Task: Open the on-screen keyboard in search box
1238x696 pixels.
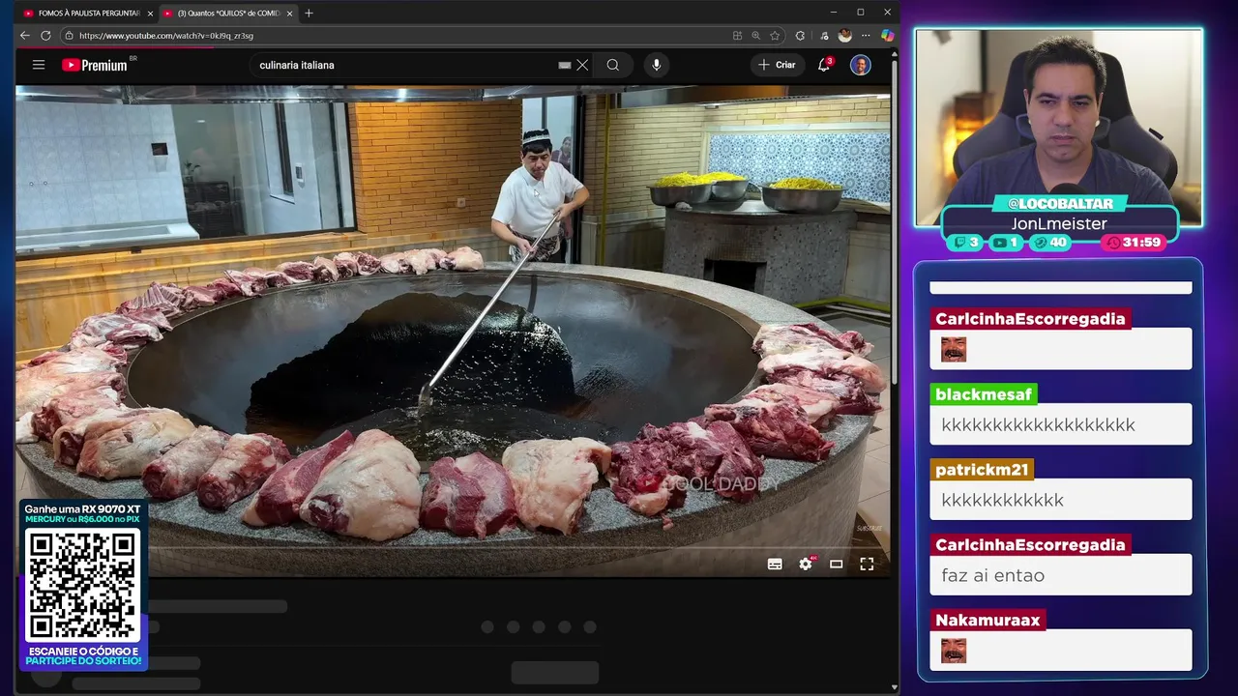Action: pos(565,65)
